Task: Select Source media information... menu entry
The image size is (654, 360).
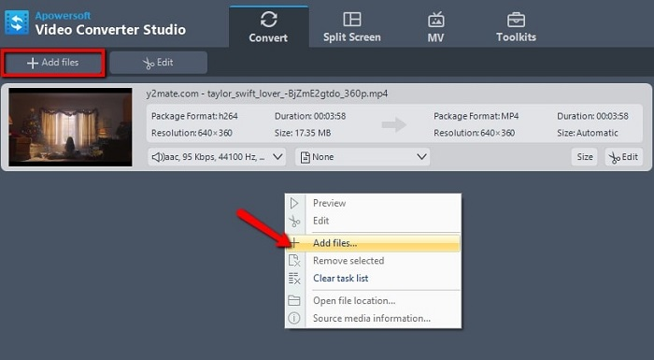Action: point(374,318)
